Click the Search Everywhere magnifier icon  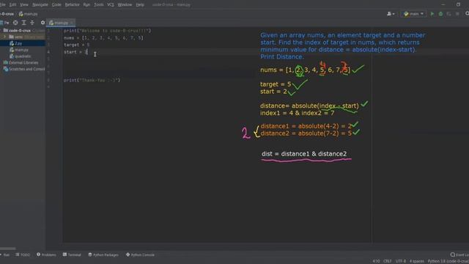click(467, 14)
